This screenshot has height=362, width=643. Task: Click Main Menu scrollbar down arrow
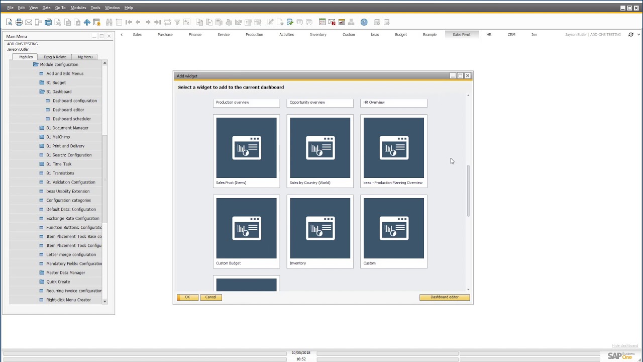coord(104,301)
